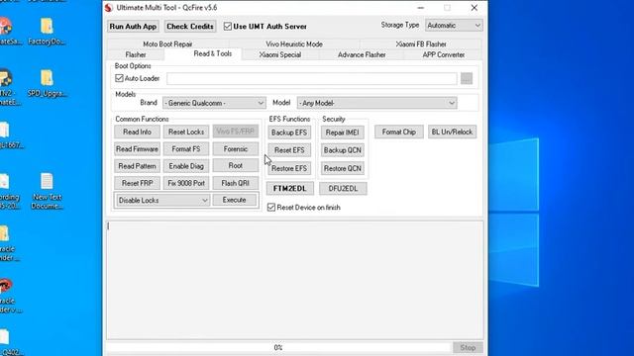Switch to the Xiaomi Special tab
This screenshot has height=356, width=634.
pyautogui.click(x=279, y=54)
